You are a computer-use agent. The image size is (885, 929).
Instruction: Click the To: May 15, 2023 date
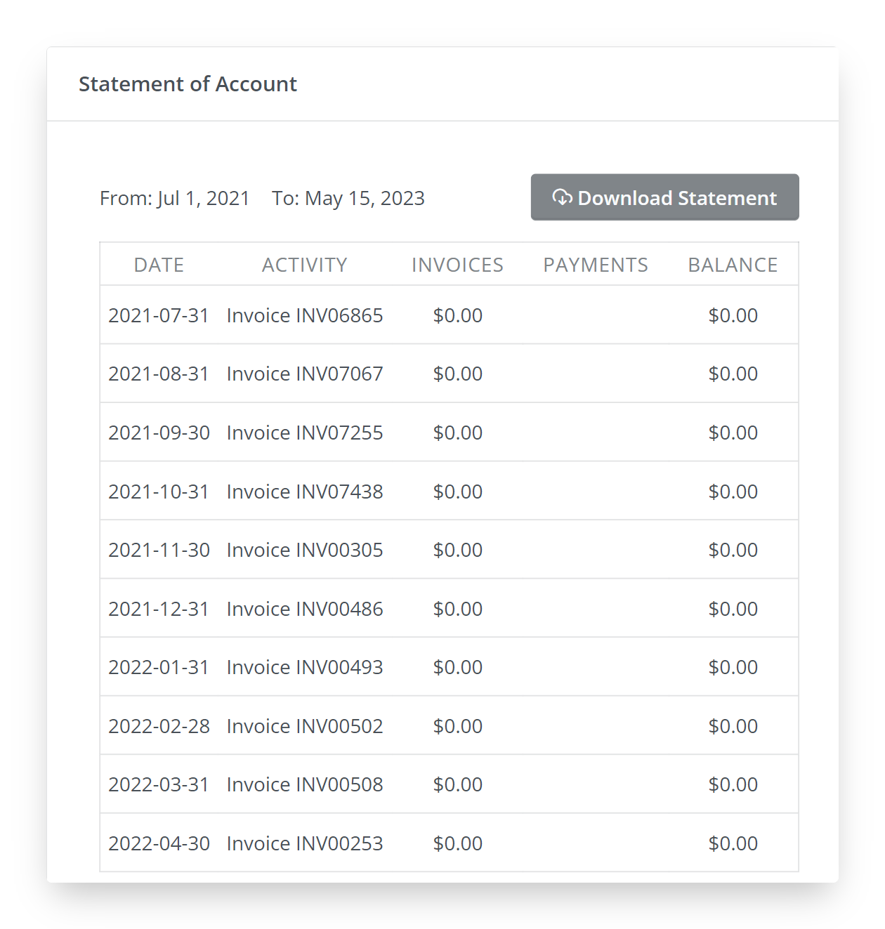[x=348, y=199]
